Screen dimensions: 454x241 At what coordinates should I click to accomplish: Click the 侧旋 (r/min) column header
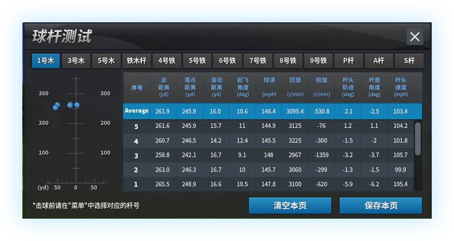pos(322,87)
